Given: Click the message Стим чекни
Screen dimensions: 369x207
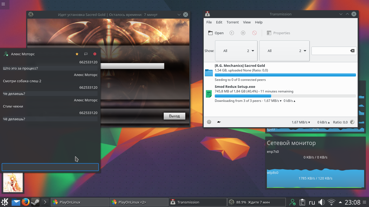Looking at the screenshot, I should click(x=13, y=106).
